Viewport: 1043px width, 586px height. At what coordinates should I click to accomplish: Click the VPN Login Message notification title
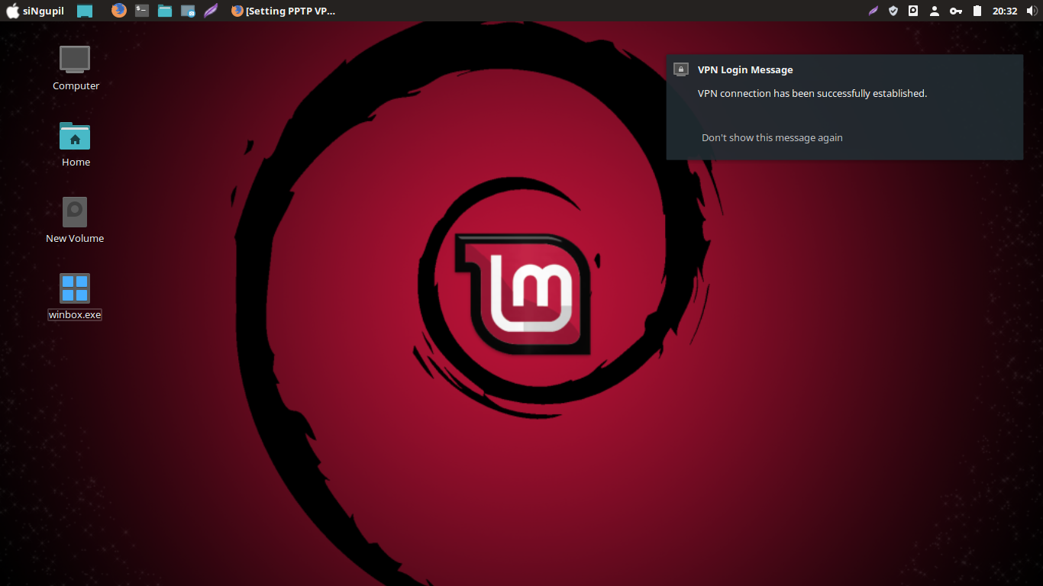[745, 69]
